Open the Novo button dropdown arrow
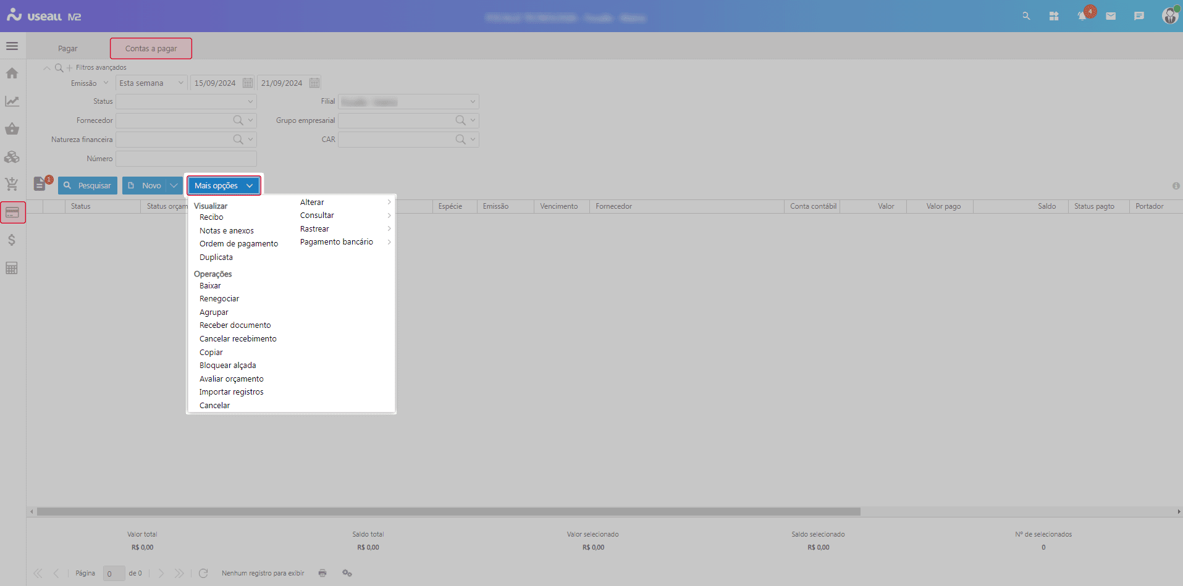Screen dimensions: 1183x586 coord(174,186)
